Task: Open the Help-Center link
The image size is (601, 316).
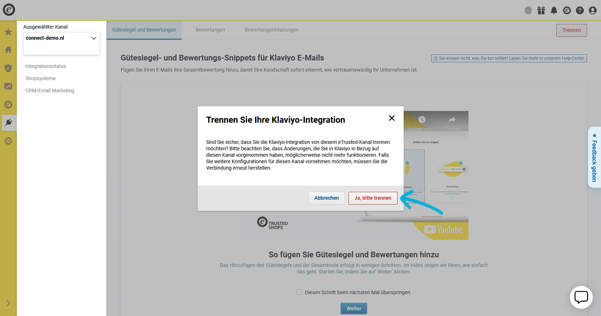Action: [509, 58]
